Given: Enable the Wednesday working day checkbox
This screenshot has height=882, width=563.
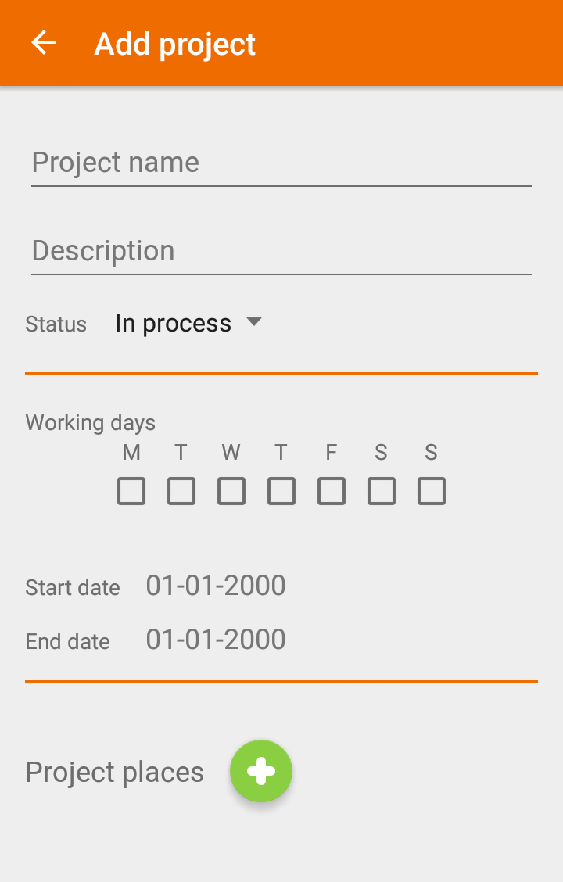Looking at the screenshot, I should coord(231,491).
